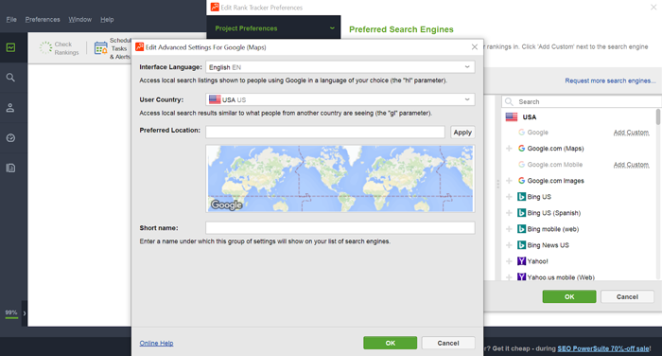Select Bing News US in engine list
Screen dimensions: 662x356
tap(548, 245)
